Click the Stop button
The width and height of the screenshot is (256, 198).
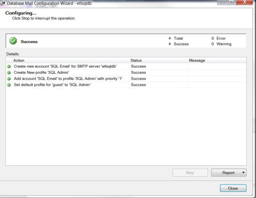click(x=190, y=173)
